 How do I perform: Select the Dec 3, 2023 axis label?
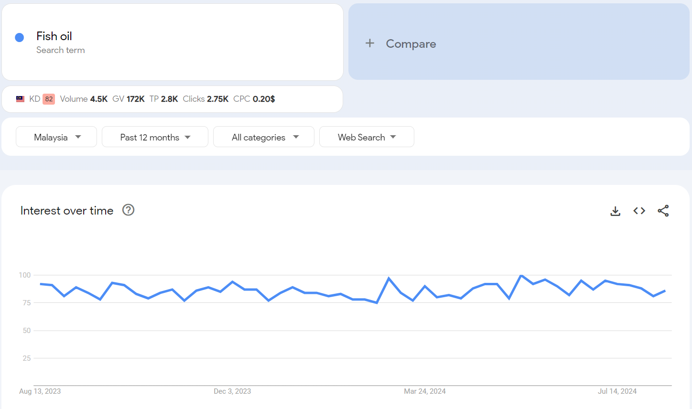(x=232, y=391)
